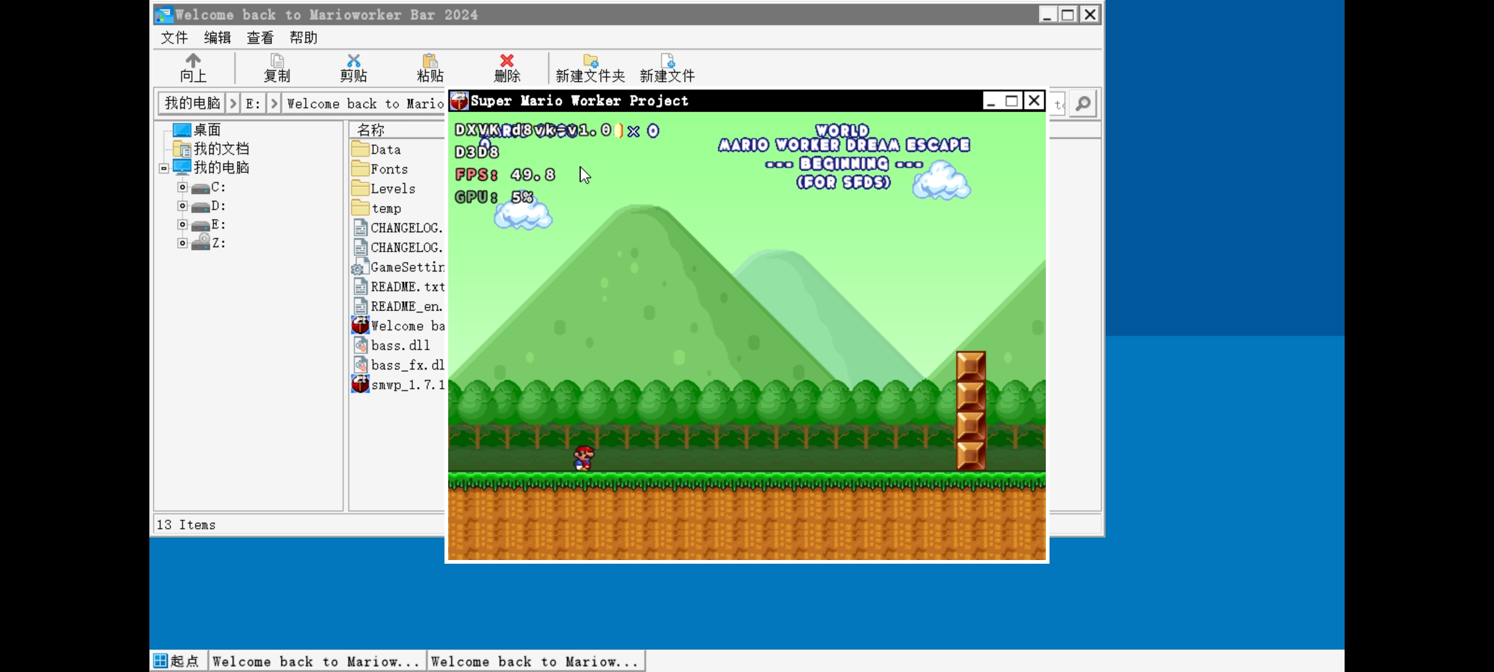1494x672 pixels.
Task: Minimize the Super Mario Worker Project window
Action: point(991,100)
